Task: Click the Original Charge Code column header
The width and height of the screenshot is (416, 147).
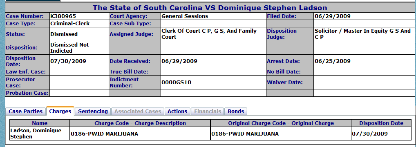Action: (281, 123)
